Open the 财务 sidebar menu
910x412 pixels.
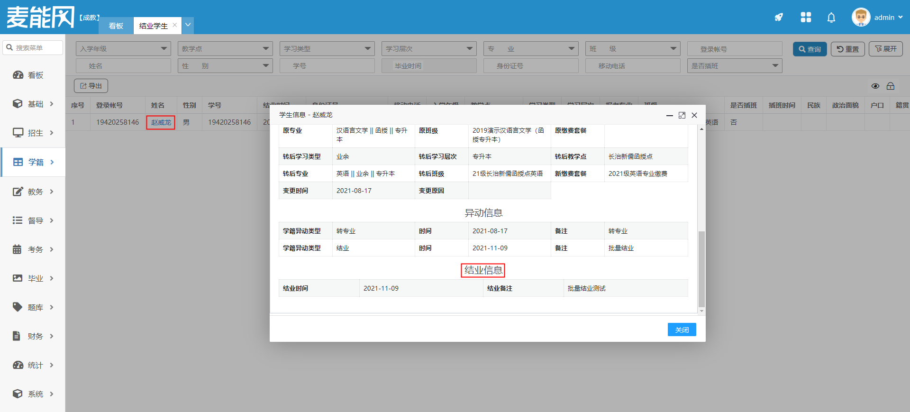(33, 336)
